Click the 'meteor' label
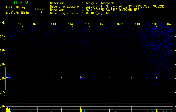Image resolution: width=176 pixels, height=112 pixels. [x=40, y=9]
